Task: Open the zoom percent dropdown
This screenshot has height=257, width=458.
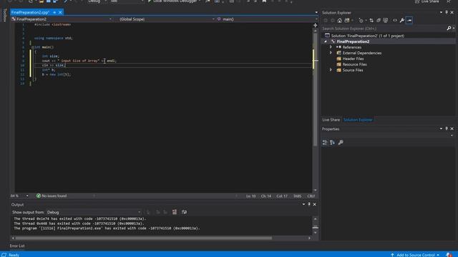Action: point(27,196)
